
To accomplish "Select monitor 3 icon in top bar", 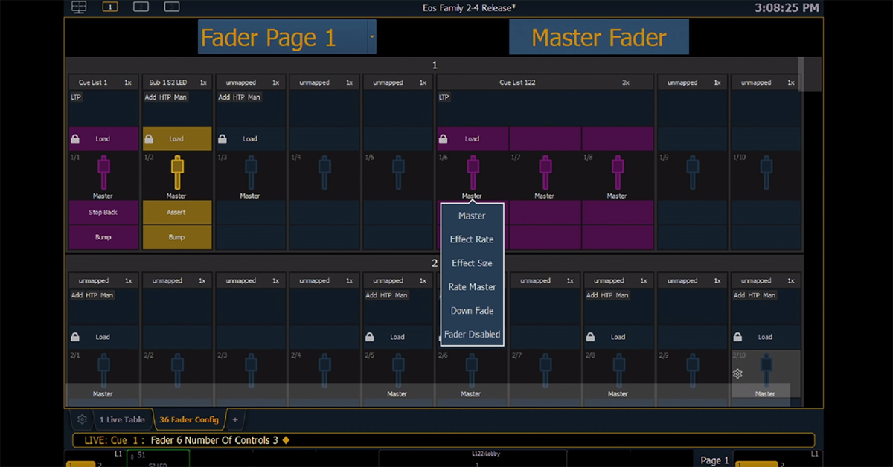I will click(171, 7).
